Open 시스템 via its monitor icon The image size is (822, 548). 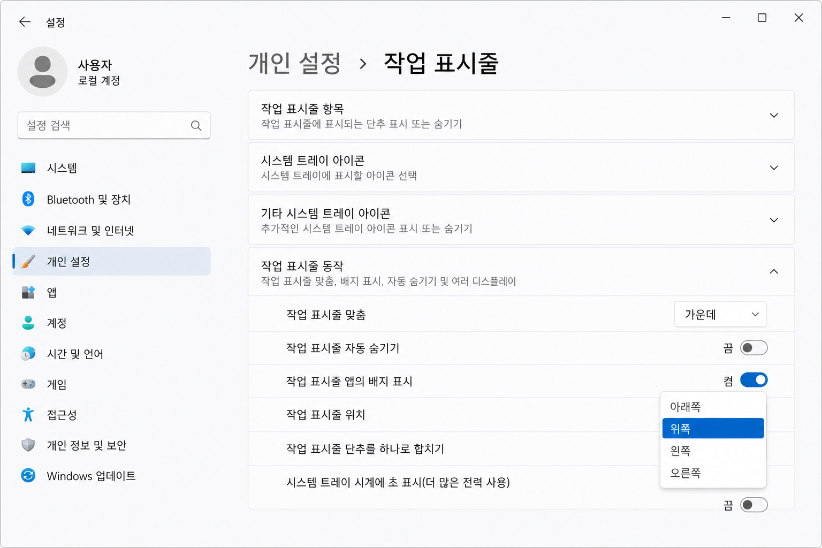[x=28, y=168]
